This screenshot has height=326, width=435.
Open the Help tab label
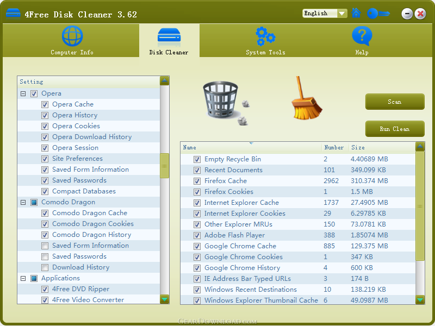coord(362,52)
